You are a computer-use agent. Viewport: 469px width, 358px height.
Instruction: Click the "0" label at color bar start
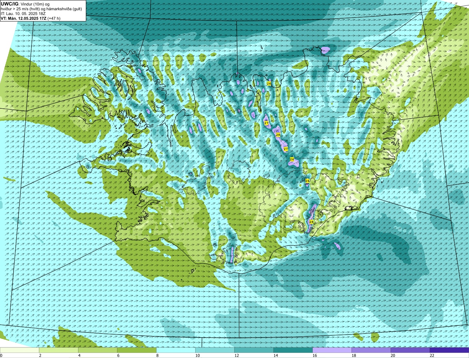point(1,355)
